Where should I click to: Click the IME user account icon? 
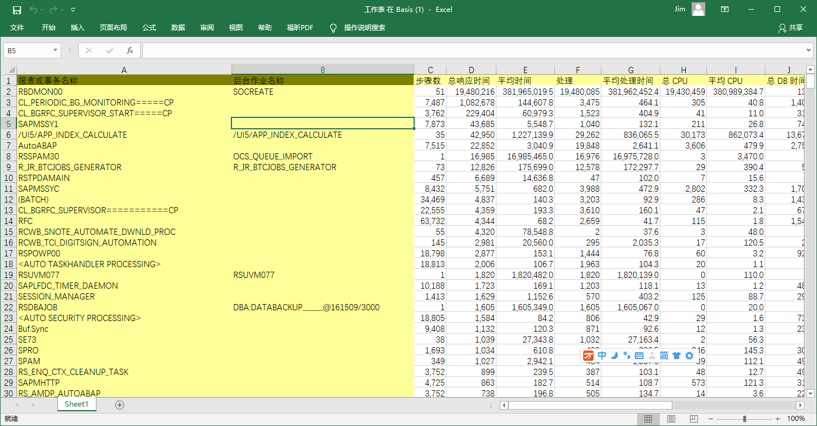pos(651,356)
